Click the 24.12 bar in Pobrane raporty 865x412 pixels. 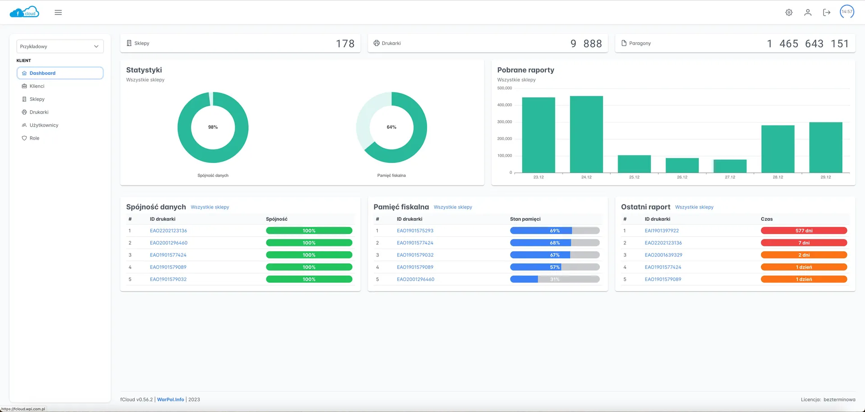[x=586, y=134]
